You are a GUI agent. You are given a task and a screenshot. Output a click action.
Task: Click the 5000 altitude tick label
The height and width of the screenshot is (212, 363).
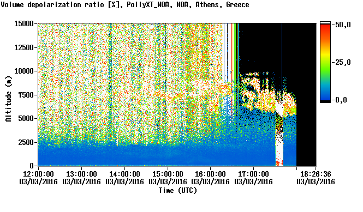(26, 118)
